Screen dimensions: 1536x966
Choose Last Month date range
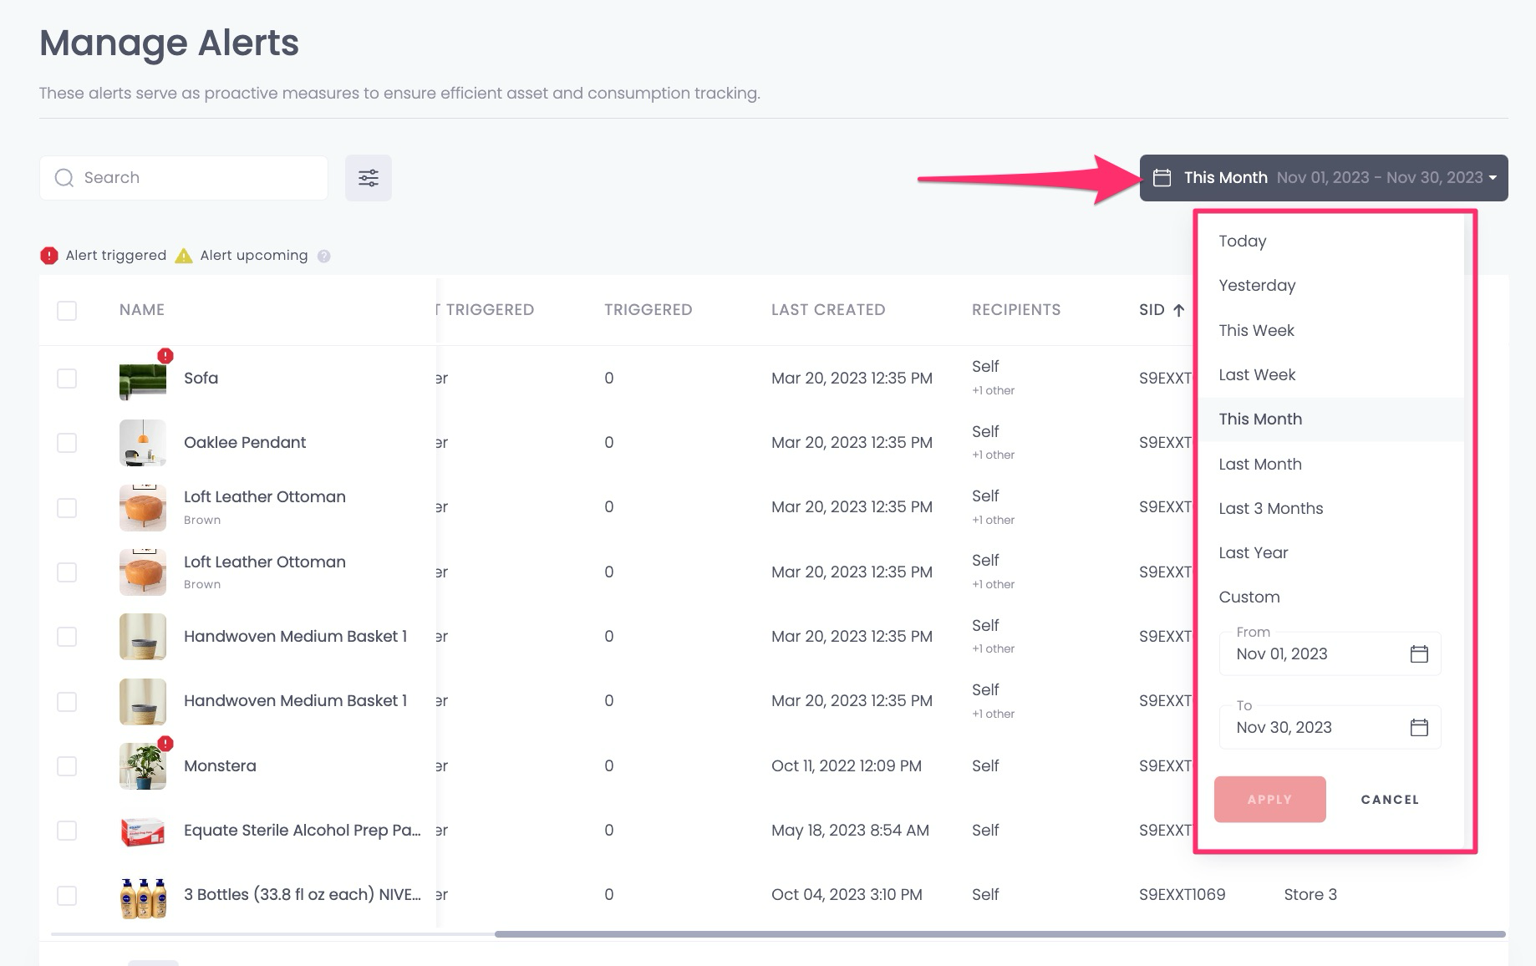[1332, 464]
